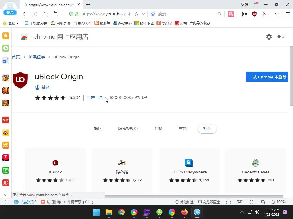
Task: Click the 反馈 feedback item
Action: (x=244, y=5)
